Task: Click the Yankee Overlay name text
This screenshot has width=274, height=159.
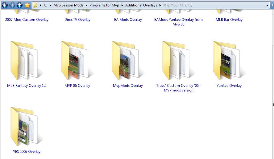Action: [x=229, y=86]
